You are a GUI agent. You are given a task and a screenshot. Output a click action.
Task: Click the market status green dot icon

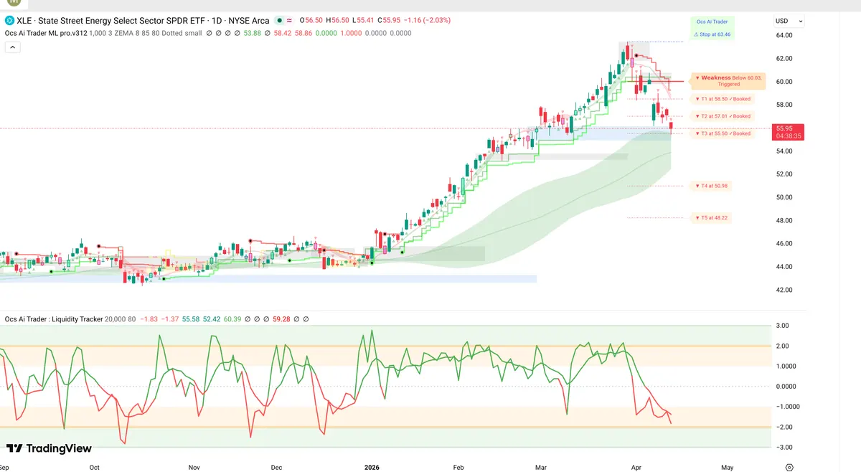pos(278,21)
